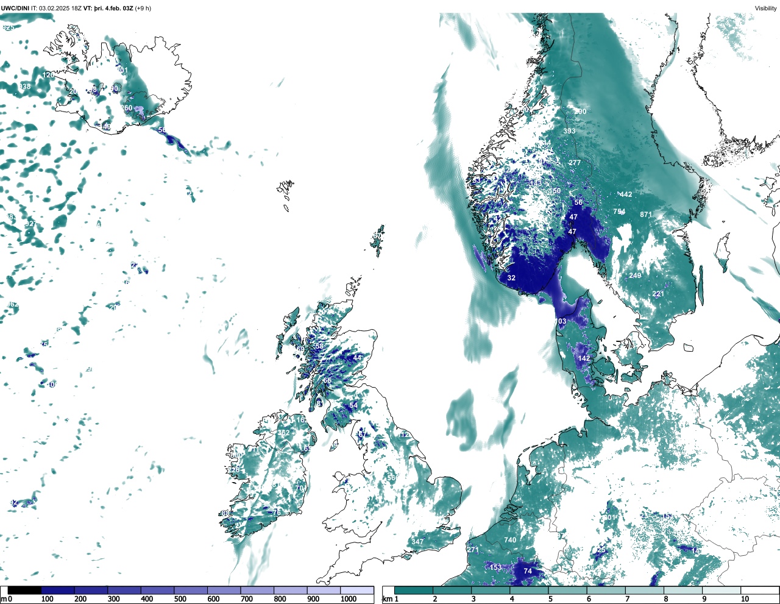Click the '5' tick label on km legend
The width and height of the screenshot is (780, 604).
click(x=550, y=600)
